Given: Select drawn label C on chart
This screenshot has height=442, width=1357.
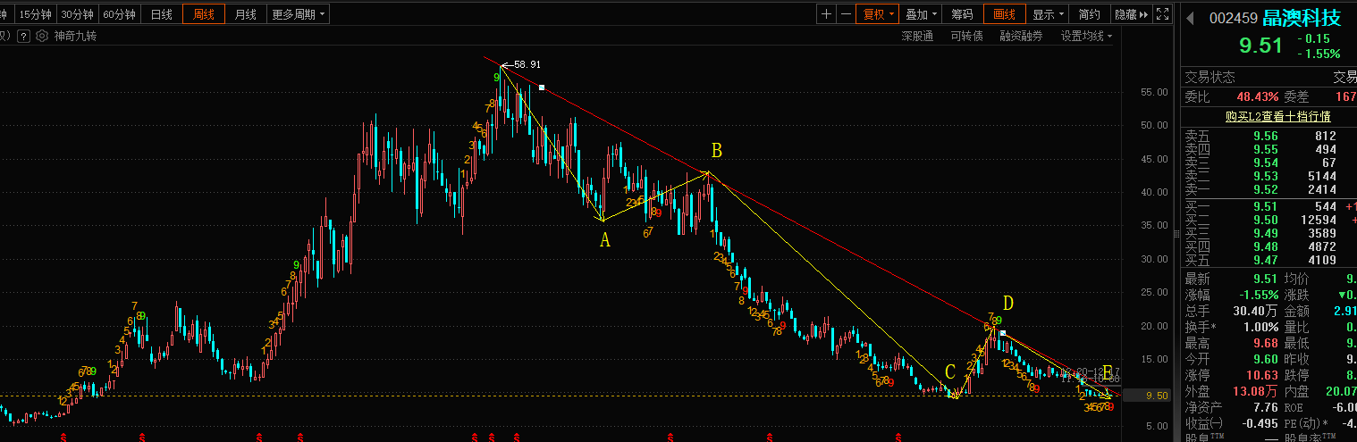Looking at the screenshot, I should 949,373.
